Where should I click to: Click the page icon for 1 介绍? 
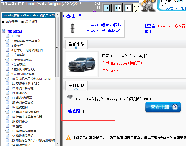click(x=7, y=36)
